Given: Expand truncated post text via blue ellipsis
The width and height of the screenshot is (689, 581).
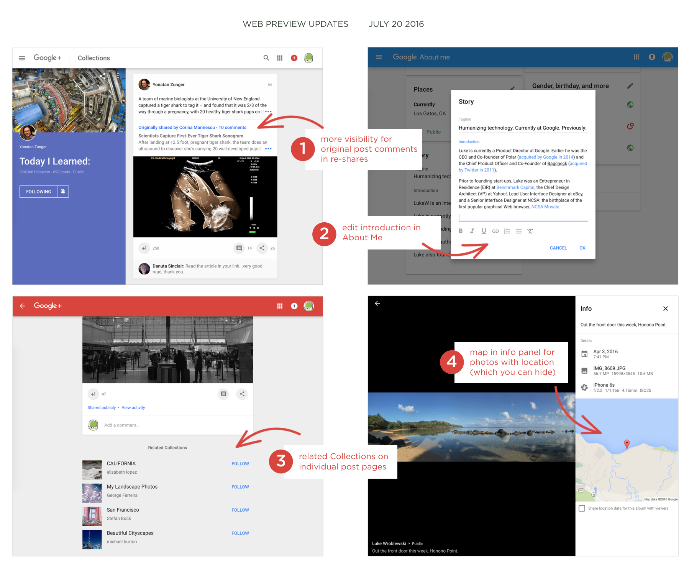Looking at the screenshot, I should pos(268,112).
